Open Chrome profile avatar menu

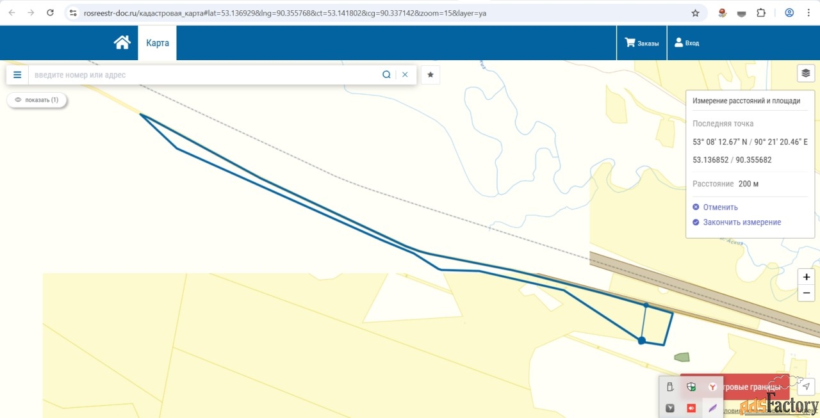pos(789,13)
